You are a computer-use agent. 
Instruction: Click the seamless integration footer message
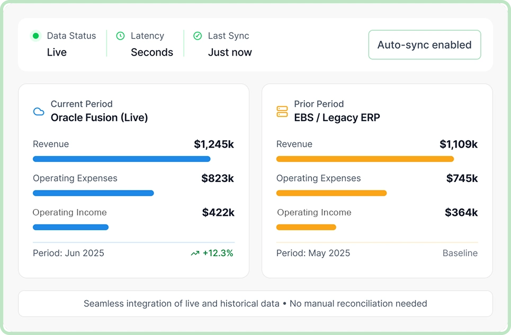click(255, 304)
